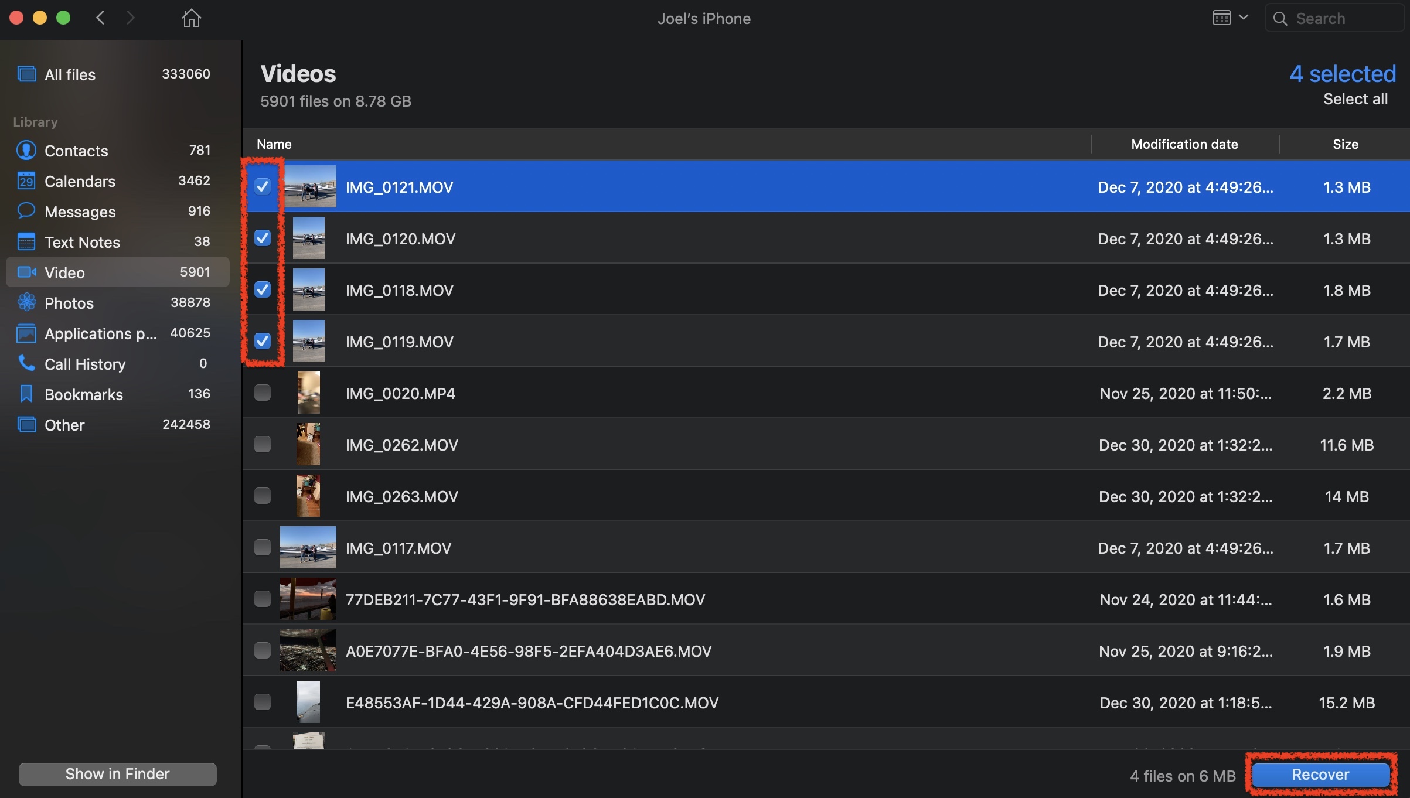Select file name IMG_0262.MOV

pos(401,445)
